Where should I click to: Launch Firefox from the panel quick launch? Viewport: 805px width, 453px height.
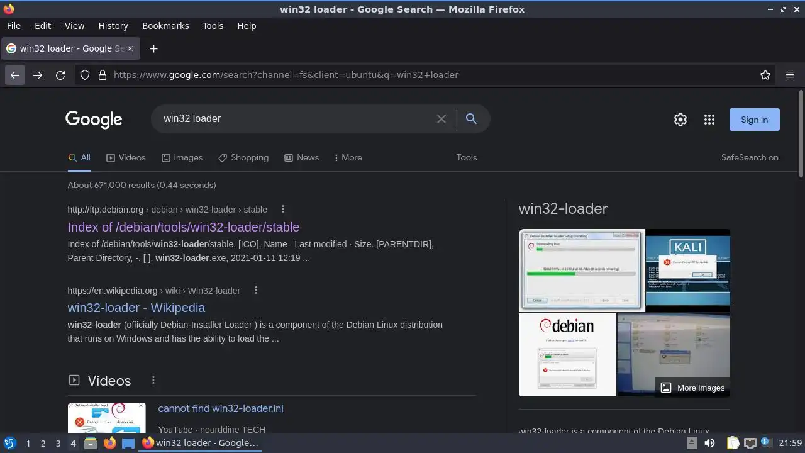(109, 443)
